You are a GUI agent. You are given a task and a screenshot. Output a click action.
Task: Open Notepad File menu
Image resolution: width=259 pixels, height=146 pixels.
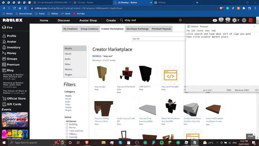(x=188, y=31)
